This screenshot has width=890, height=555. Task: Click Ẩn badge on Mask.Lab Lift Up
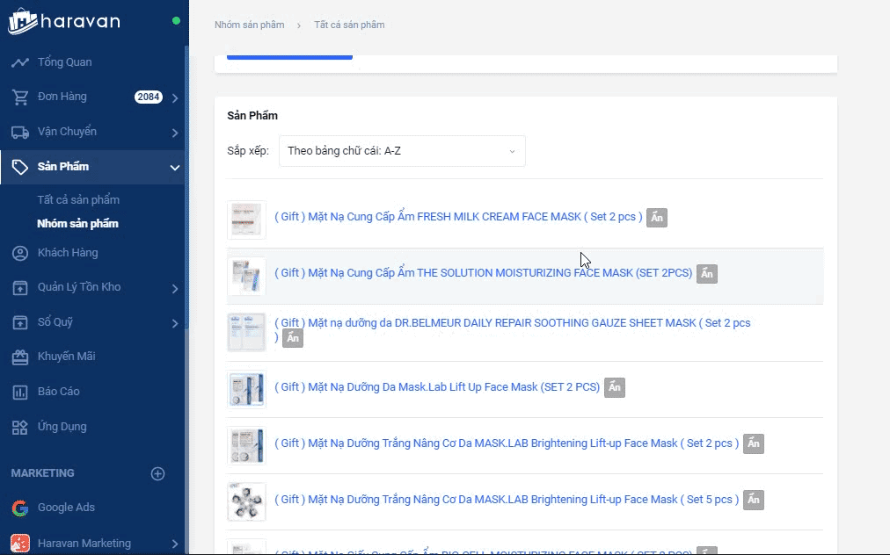[x=615, y=388]
